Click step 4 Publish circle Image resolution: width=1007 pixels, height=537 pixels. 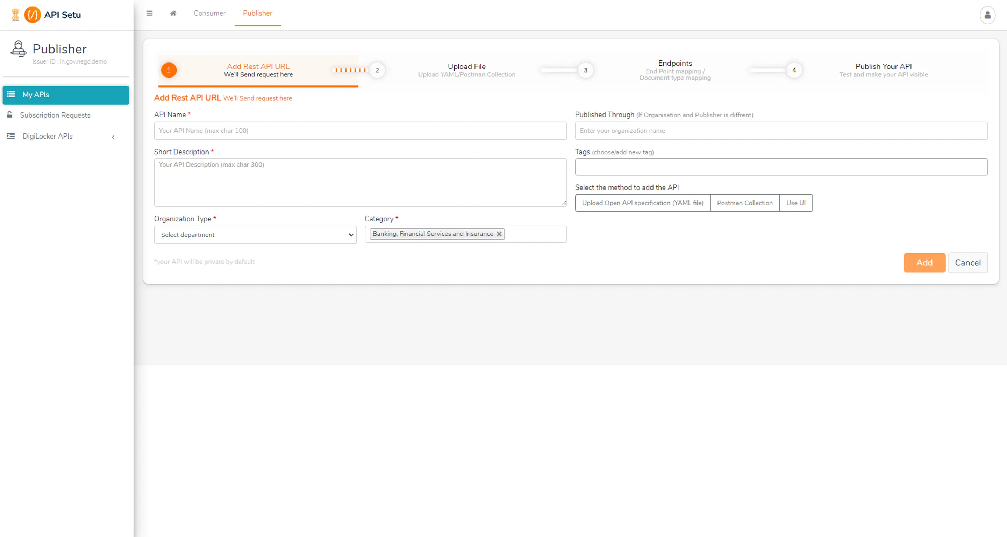tap(794, 70)
